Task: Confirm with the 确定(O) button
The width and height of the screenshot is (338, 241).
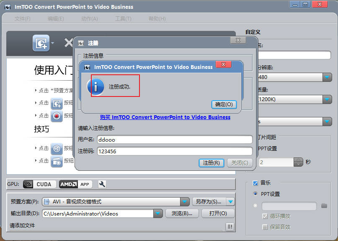Action: (x=224, y=104)
